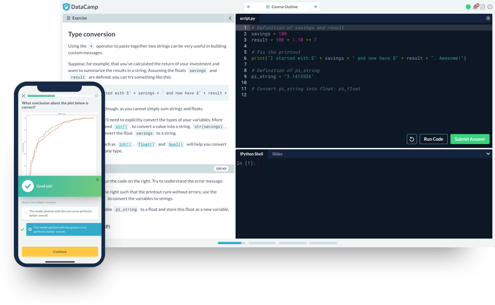Reset code with the circular arrow button
Image resolution: width=495 pixels, height=305 pixels.
(x=412, y=139)
